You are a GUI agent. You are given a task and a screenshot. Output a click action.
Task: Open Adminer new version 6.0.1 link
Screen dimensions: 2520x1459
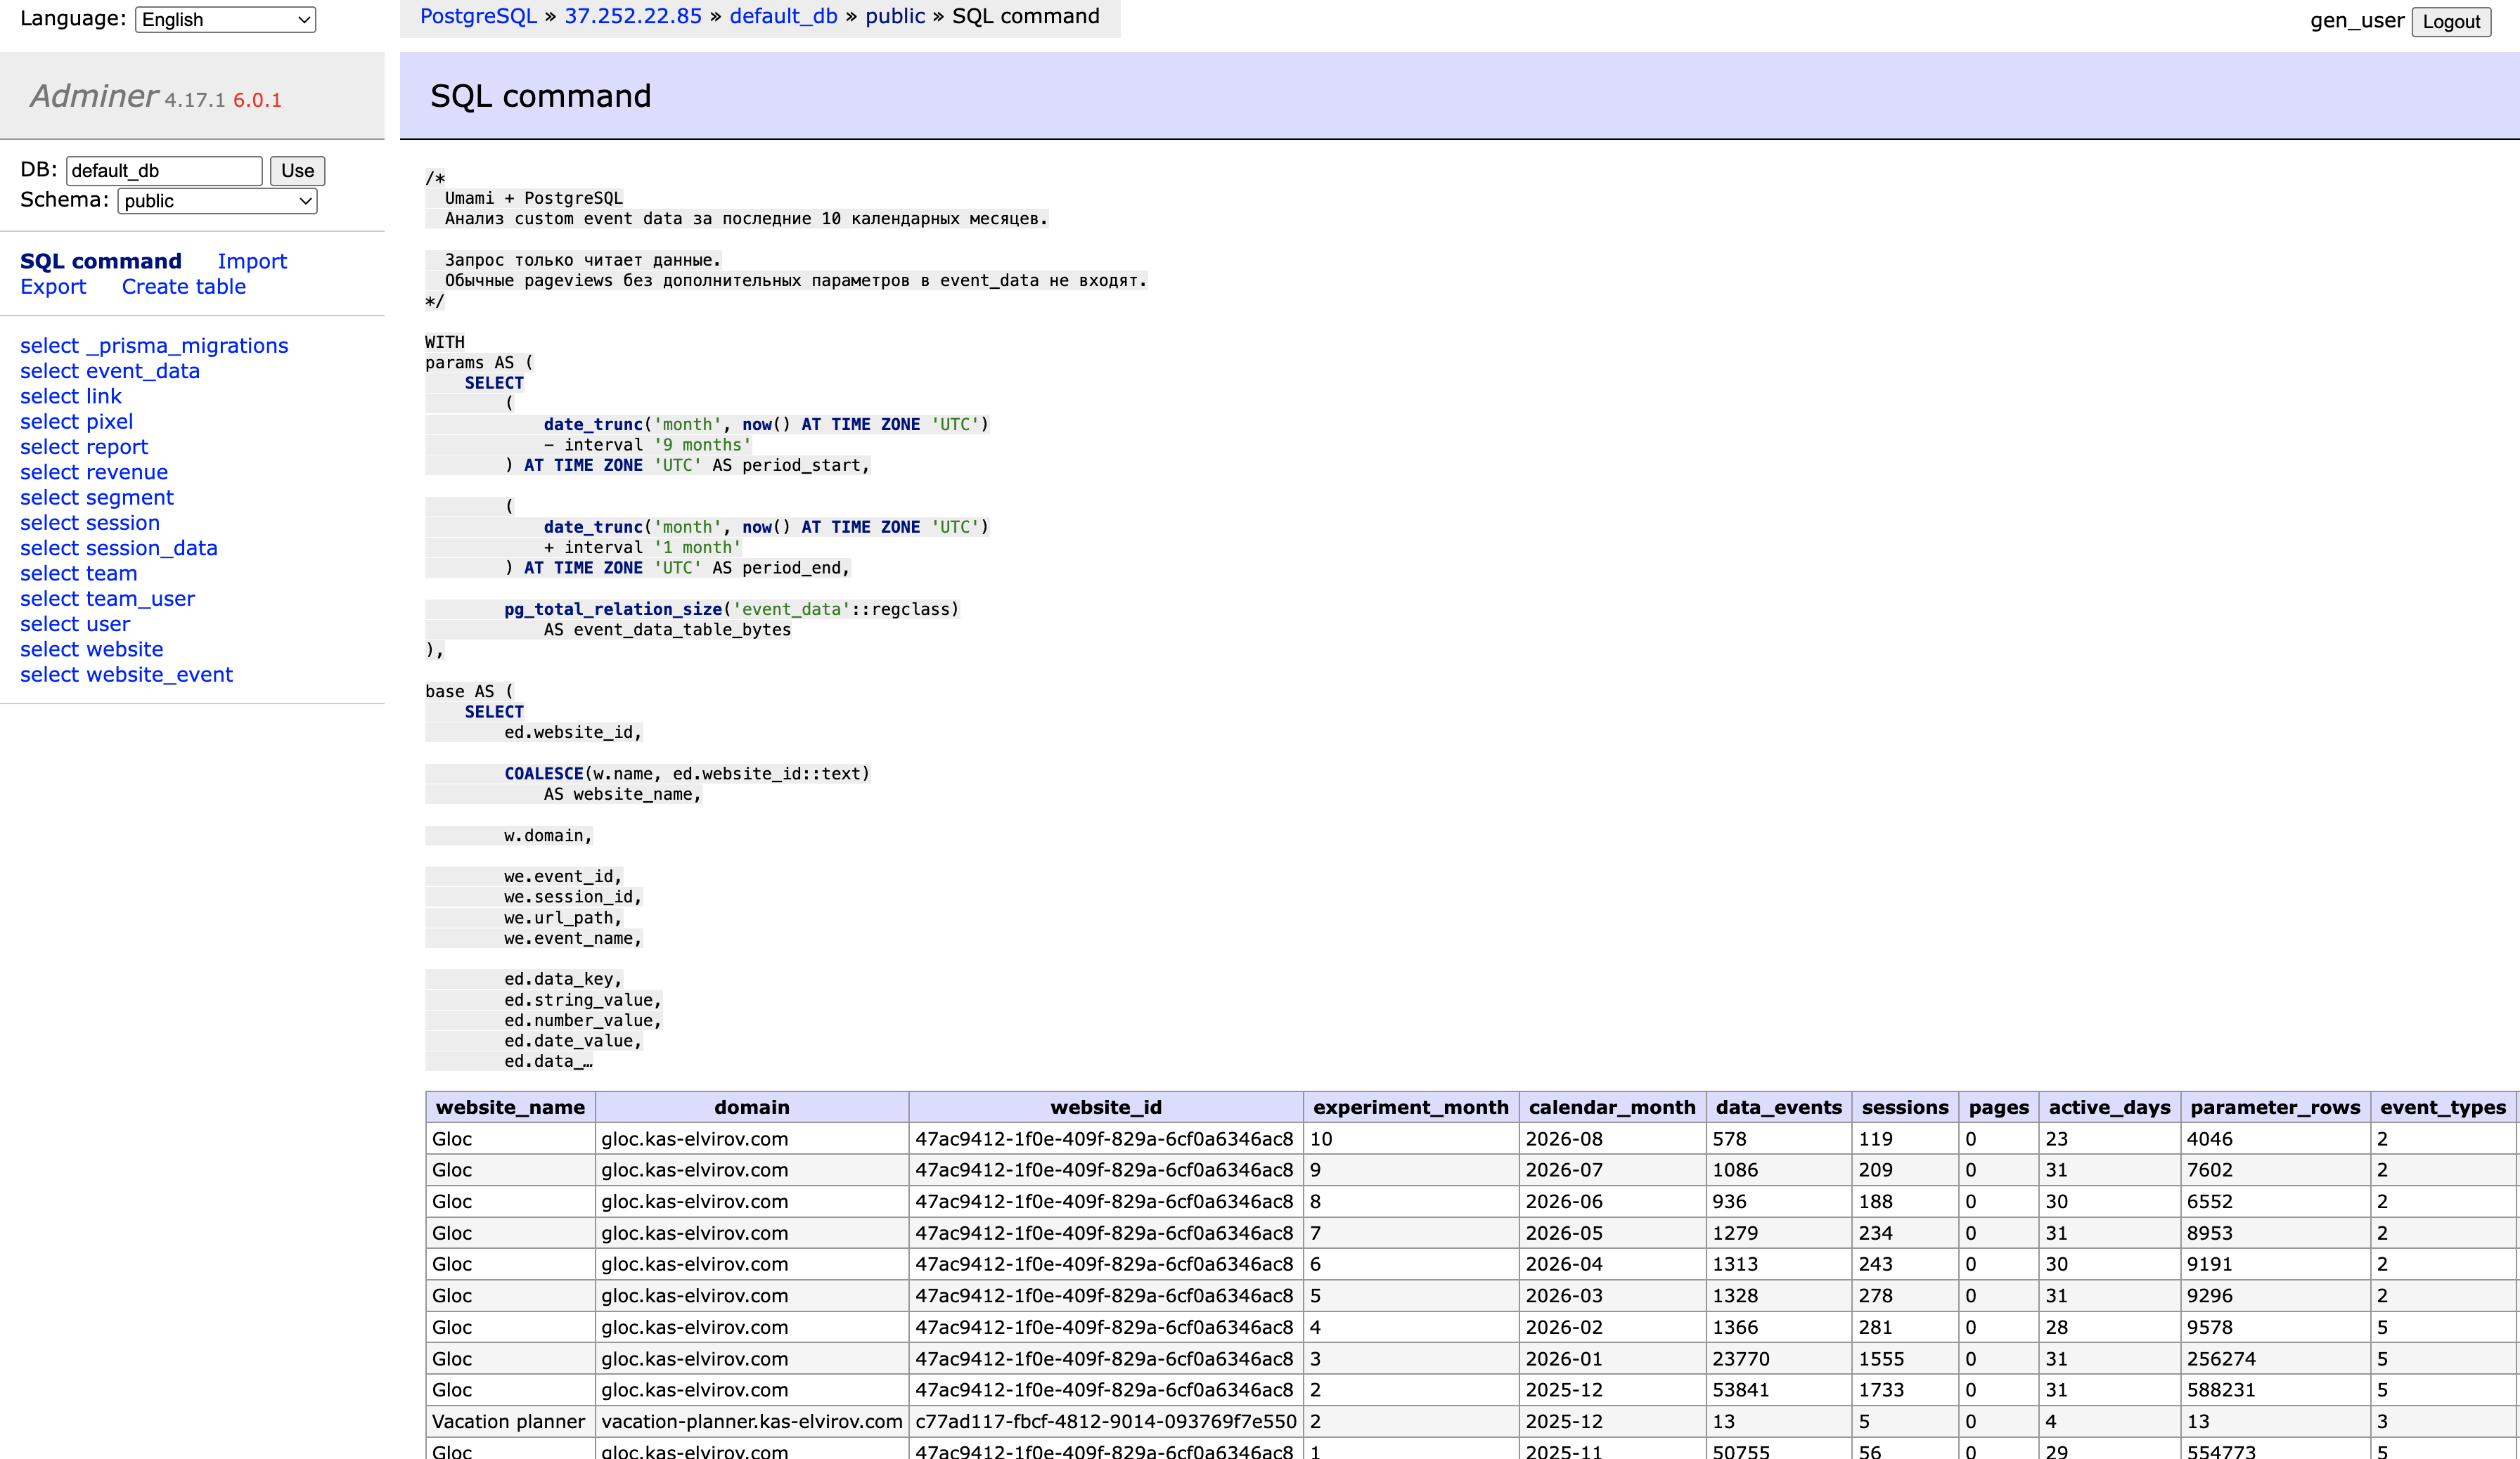click(x=257, y=100)
